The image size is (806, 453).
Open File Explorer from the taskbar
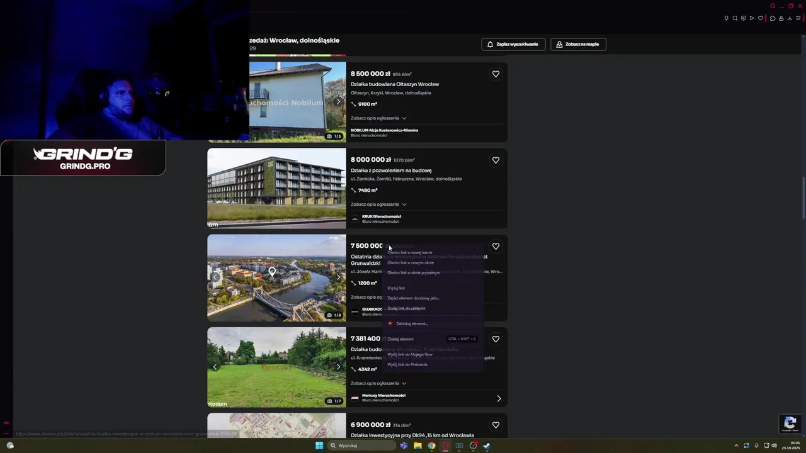coord(417,445)
